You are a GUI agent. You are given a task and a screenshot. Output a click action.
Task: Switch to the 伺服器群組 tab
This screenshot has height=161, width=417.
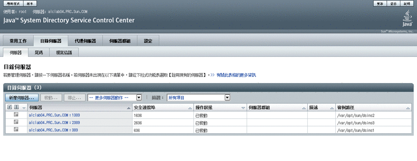pos(120,41)
